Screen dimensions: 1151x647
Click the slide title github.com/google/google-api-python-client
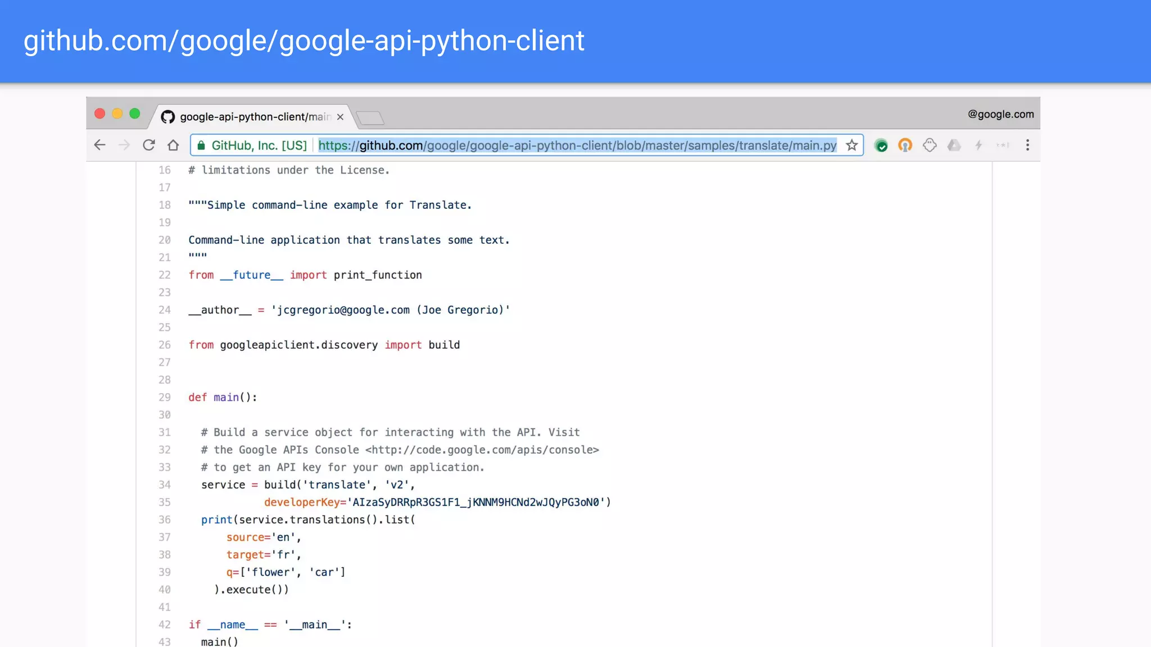pos(304,41)
